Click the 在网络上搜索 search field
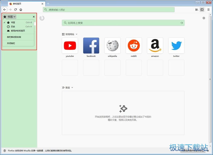The image size is (213, 155). [x=123, y=23]
